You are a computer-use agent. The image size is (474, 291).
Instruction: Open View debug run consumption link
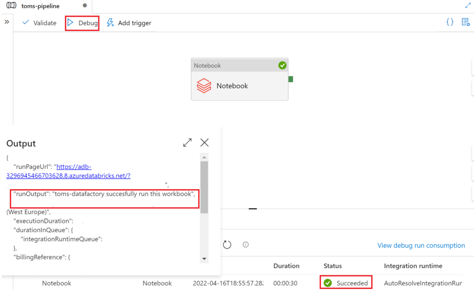pos(421,246)
